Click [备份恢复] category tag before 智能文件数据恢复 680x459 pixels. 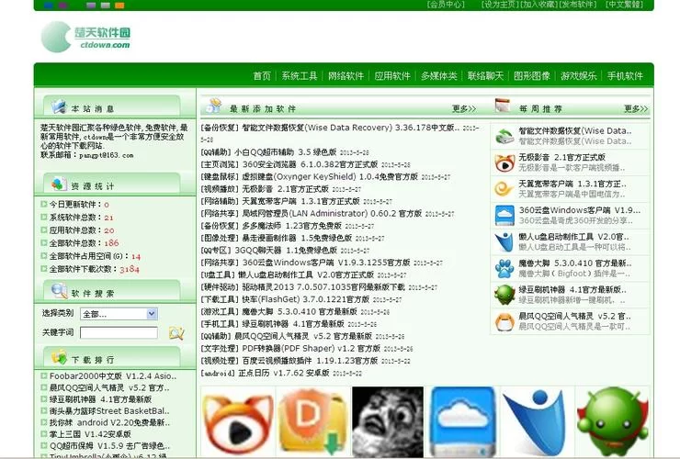pyautogui.click(x=220, y=128)
